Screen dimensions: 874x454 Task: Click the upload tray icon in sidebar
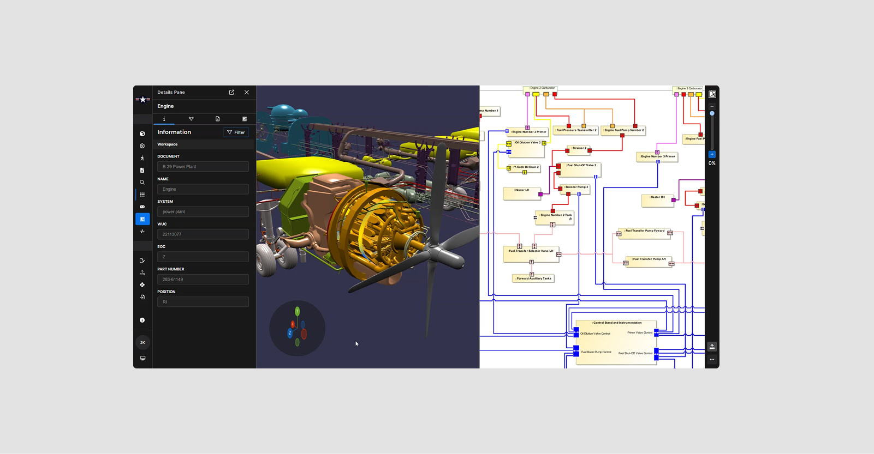142,273
